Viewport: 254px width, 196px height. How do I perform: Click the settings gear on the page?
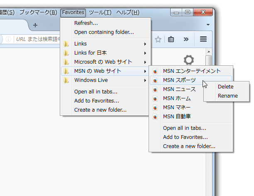[189, 60]
